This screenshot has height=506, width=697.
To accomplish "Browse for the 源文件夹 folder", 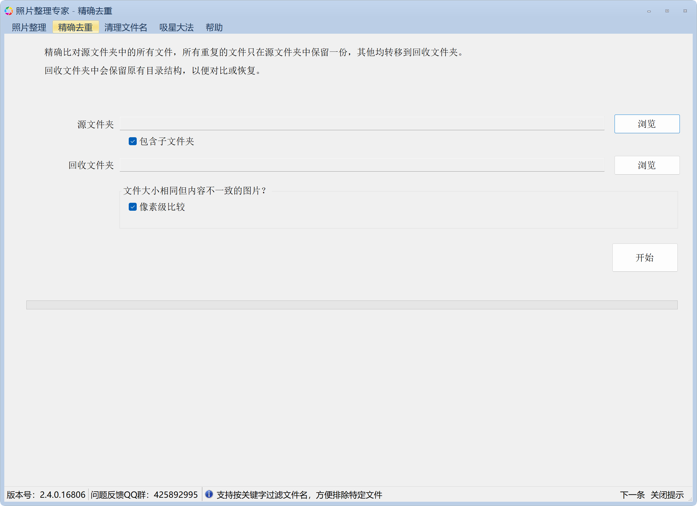I will point(647,124).
